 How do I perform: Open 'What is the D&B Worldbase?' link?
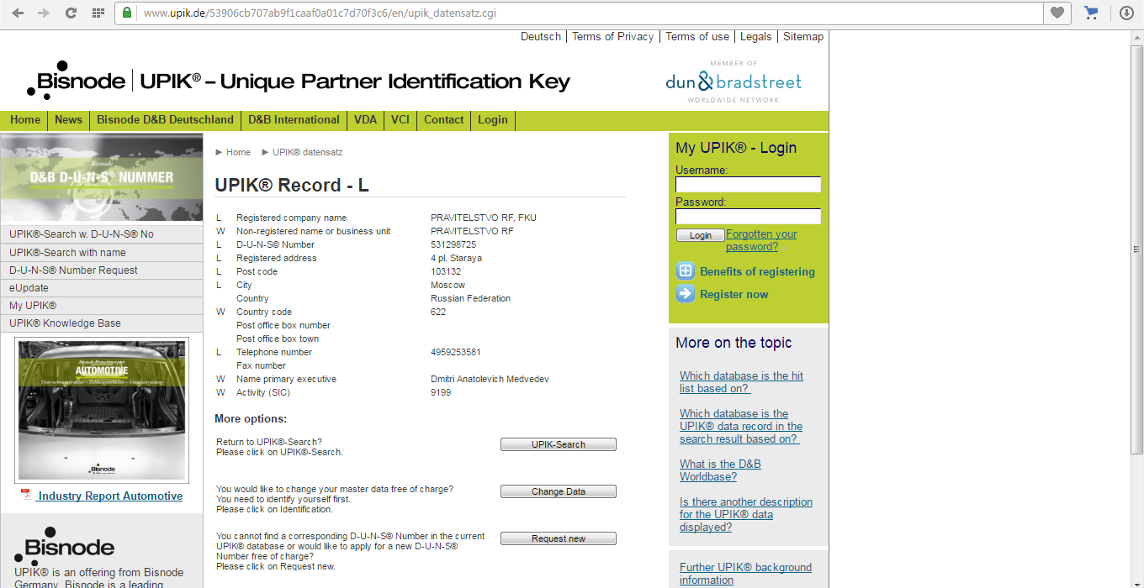720,470
